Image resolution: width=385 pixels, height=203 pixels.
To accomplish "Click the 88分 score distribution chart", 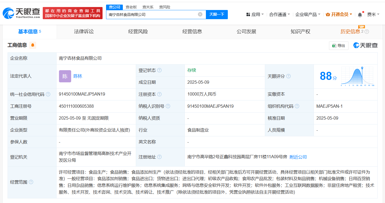I will click(357, 76).
